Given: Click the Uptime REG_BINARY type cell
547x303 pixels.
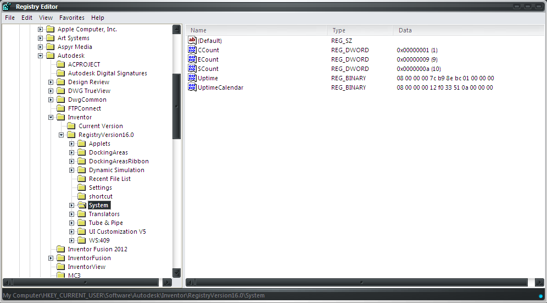Looking at the screenshot, I should (x=349, y=78).
